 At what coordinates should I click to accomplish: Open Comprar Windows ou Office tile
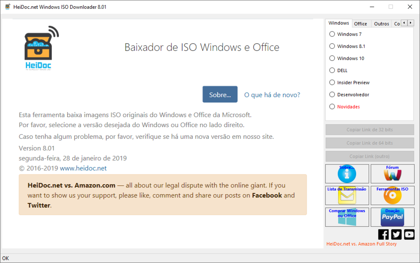click(x=347, y=217)
